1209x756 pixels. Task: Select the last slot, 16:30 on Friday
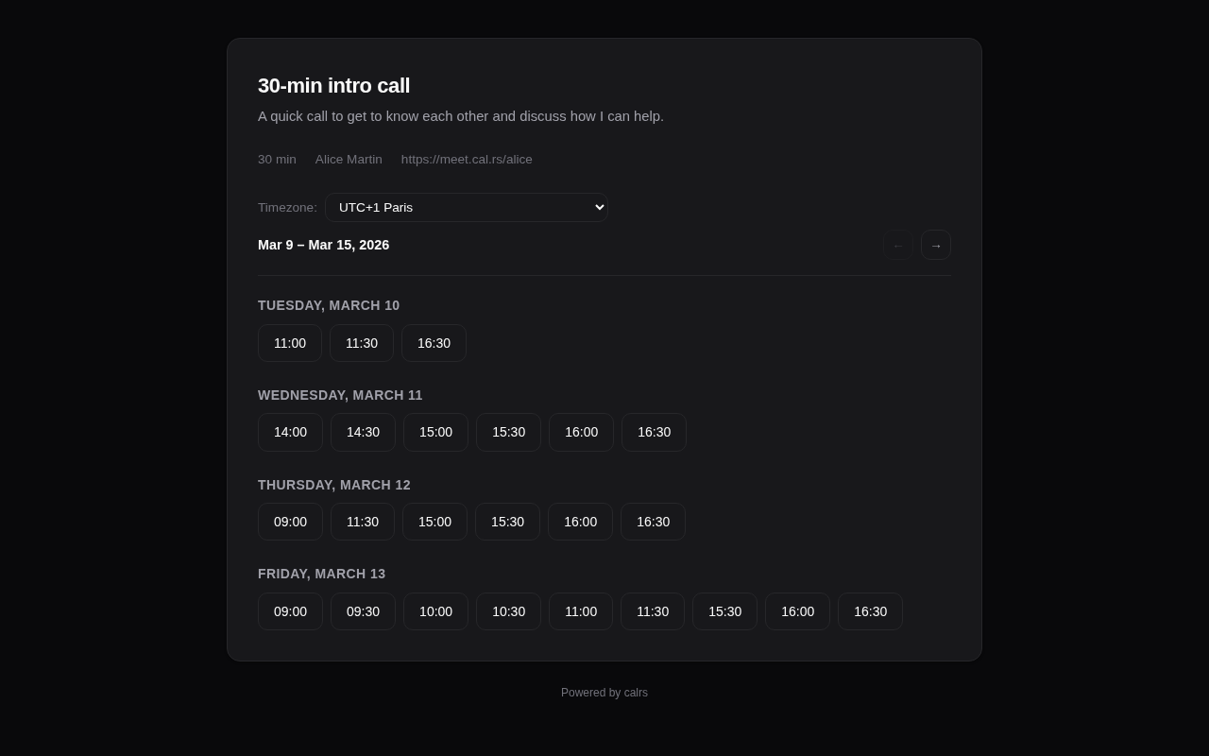click(870, 611)
